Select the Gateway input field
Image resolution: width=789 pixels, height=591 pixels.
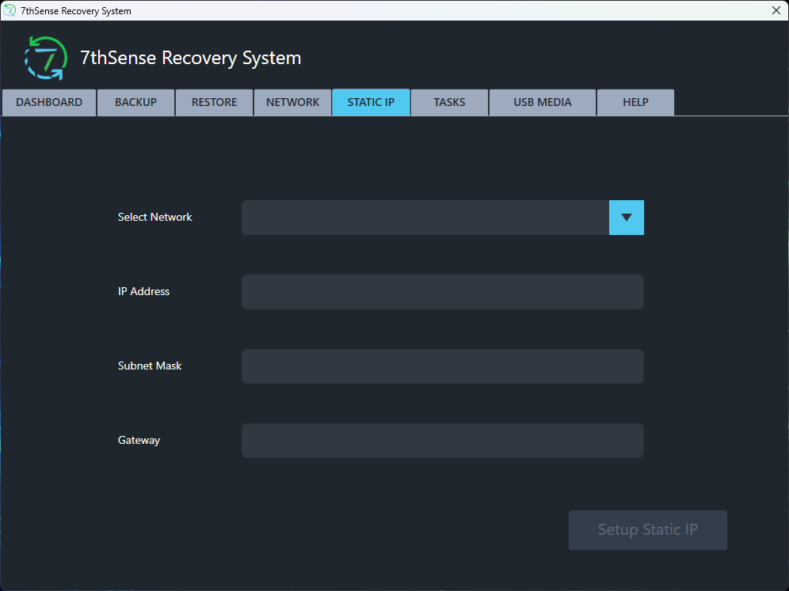[x=443, y=441]
